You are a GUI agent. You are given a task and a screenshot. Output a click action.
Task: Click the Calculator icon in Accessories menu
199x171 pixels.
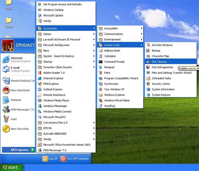point(100,56)
